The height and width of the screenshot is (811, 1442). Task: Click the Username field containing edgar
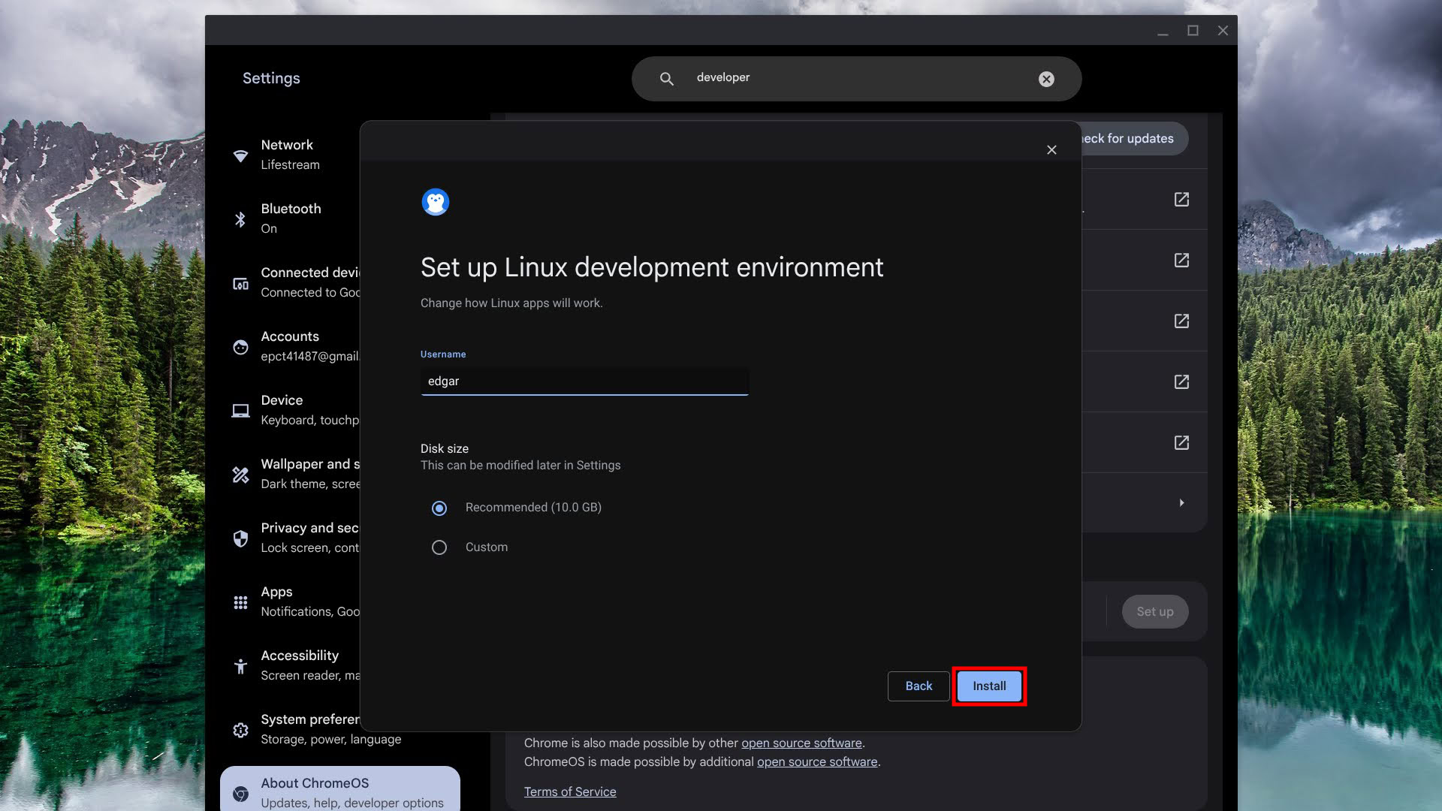pyautogui.click(x=584, y=381)
